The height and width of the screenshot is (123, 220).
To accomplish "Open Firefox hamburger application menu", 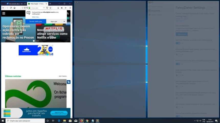I will point(70,8).
